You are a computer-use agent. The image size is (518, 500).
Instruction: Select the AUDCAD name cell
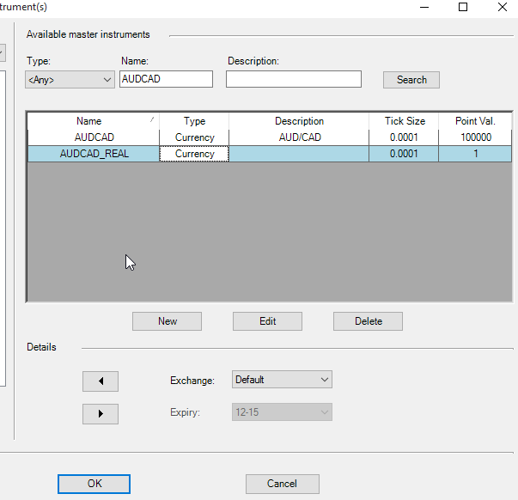(x=94, y=137)
